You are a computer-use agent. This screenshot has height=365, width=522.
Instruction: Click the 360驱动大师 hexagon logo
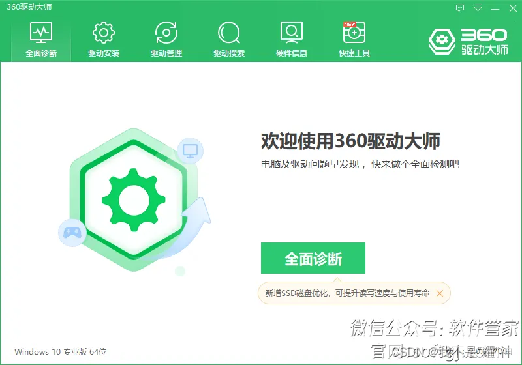click(x=442, y=41)
